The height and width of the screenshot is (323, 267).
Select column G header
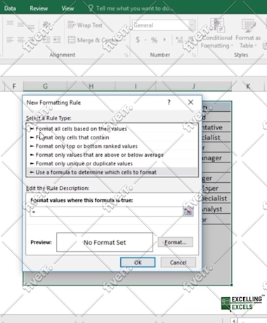(x=45, y=87)
